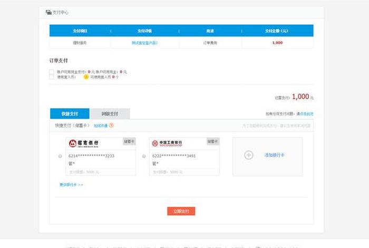Tick the account cash payment checkbox
The width and height of the screenshot is (369, 248).
pos(52,72)
